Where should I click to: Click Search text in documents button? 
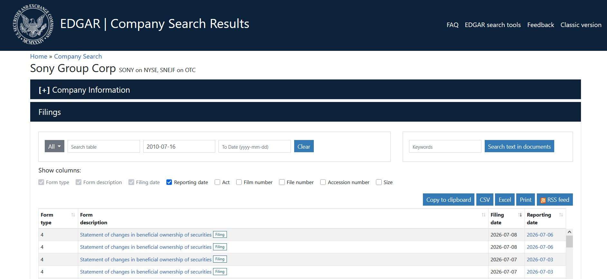519,146
